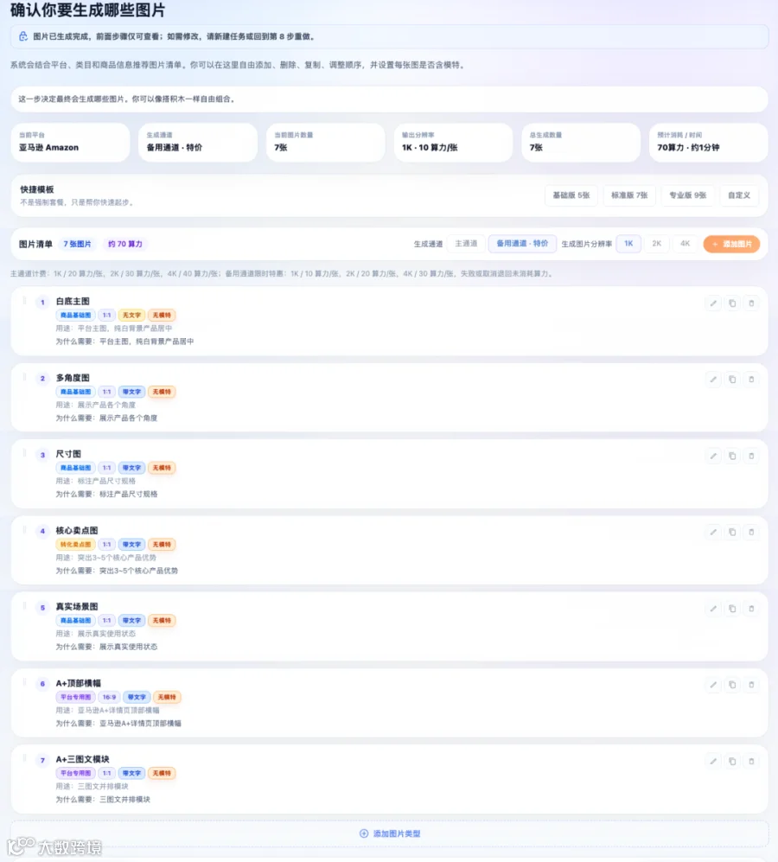Duplicate the 多角度图 item with copy icon
778x862 pixels.
tap(732, 380)
